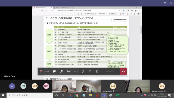Image resolution: width=174 pixels, height=98 pixels.
Task: Select Akiyama Fumie's video tile
Action: coord(64,86)
